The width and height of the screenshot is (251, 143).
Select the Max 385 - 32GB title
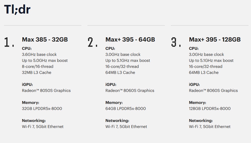(x=45, y=40)
